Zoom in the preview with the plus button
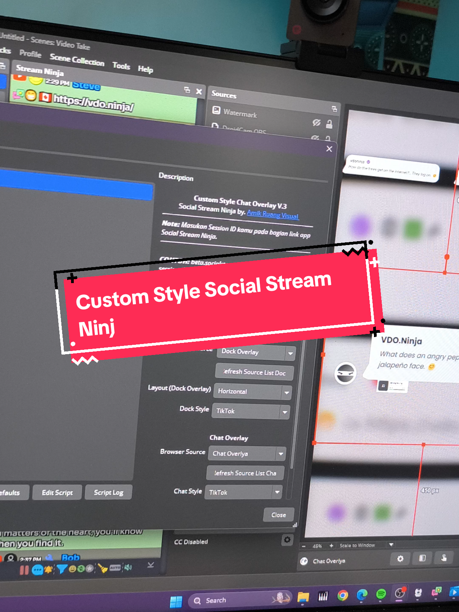Screen dimensions: 459x612 331,546
